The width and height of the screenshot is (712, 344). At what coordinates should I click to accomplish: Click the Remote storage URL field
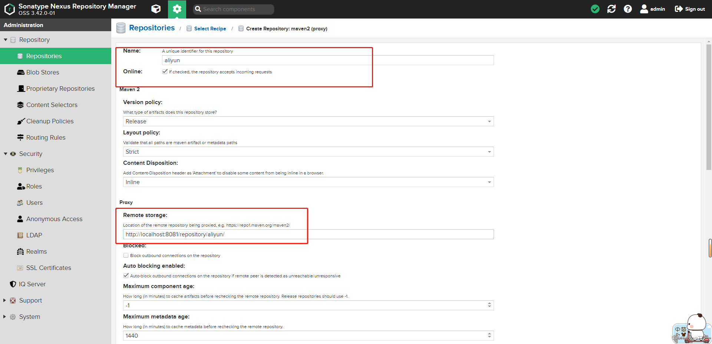[x=308, y=234]
